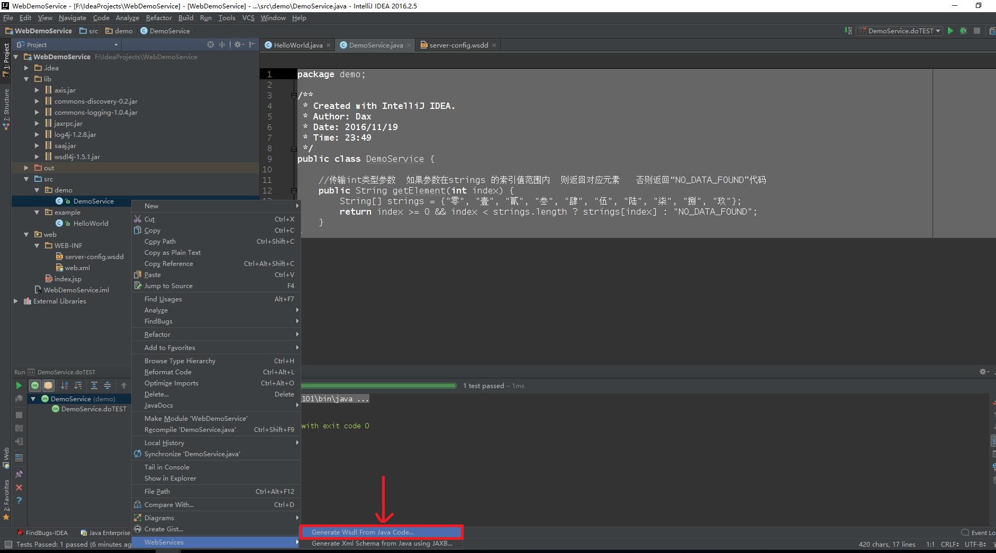Toggle the Web side tool window tab
Screen dimensions: 996x553
tap(6, 458)
